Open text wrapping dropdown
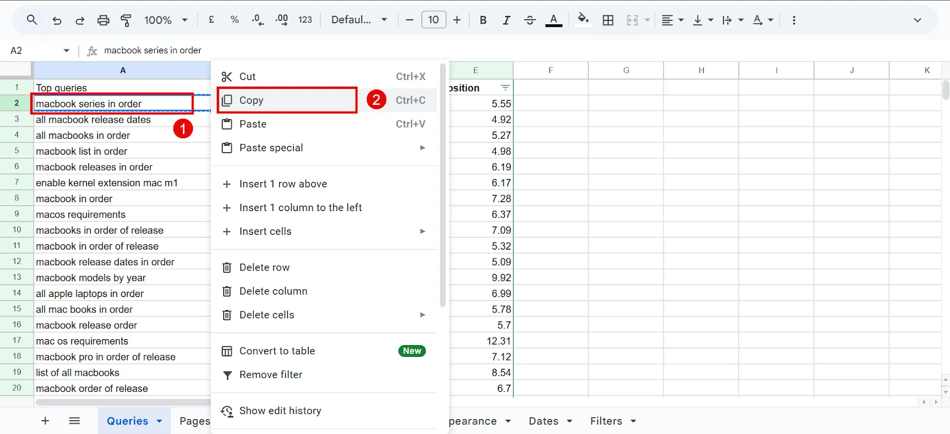This screenshot has width=950, height=434. coord(733,20)
